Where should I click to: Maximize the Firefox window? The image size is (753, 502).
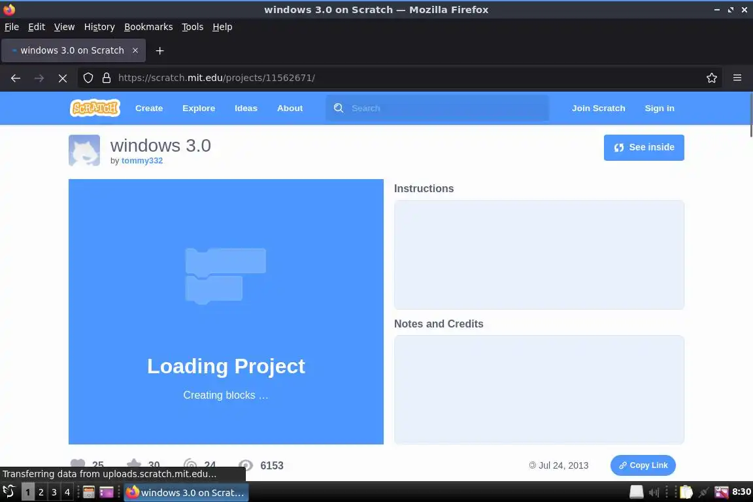(x=730, y=10)
